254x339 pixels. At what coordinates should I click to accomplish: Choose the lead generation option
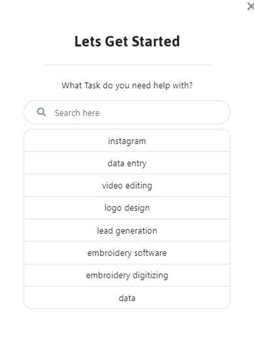(x=127, y=231)
